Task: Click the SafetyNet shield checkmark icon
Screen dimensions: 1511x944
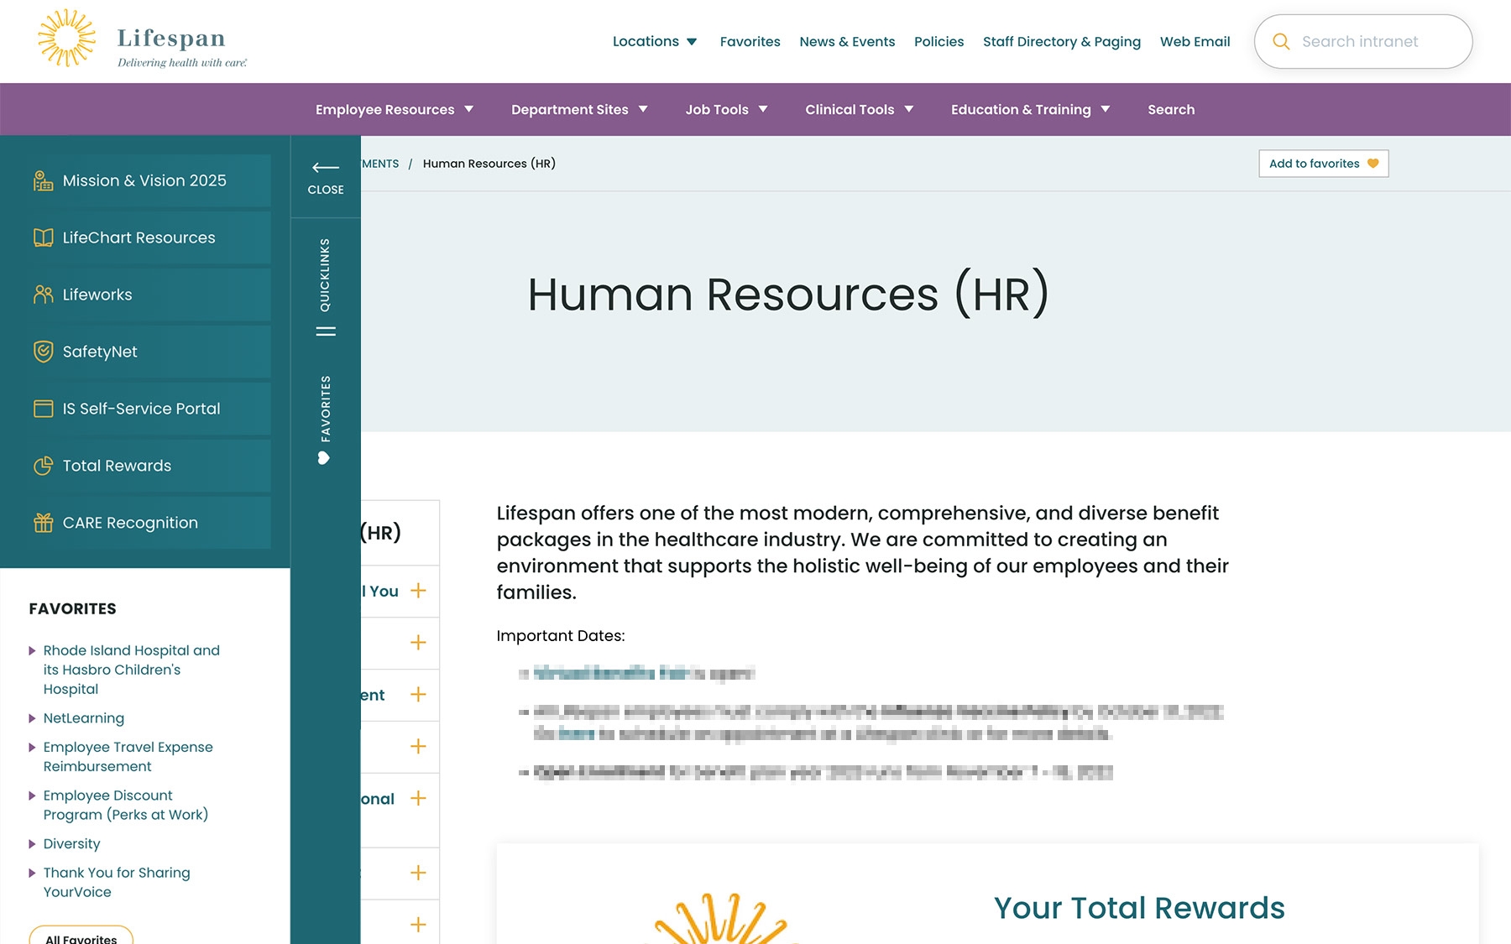Action: click(x=43, y=352)
